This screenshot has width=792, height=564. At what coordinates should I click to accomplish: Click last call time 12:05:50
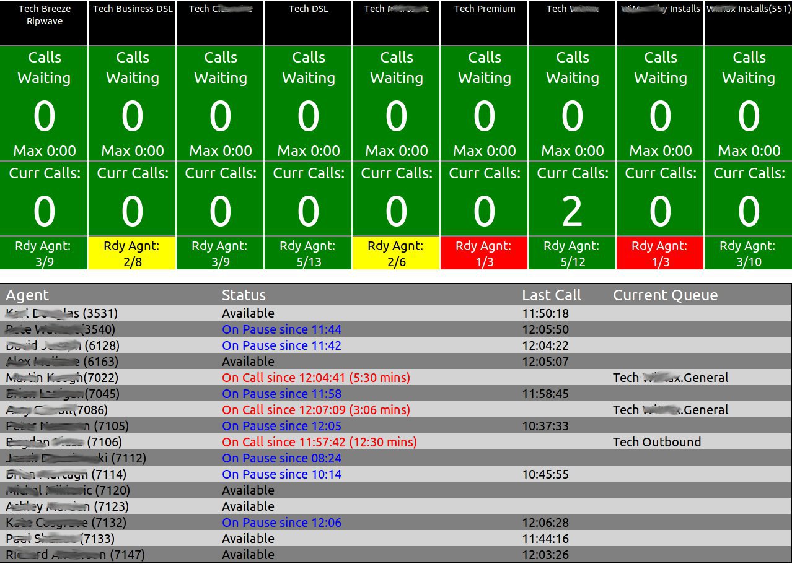click(545, 329)
